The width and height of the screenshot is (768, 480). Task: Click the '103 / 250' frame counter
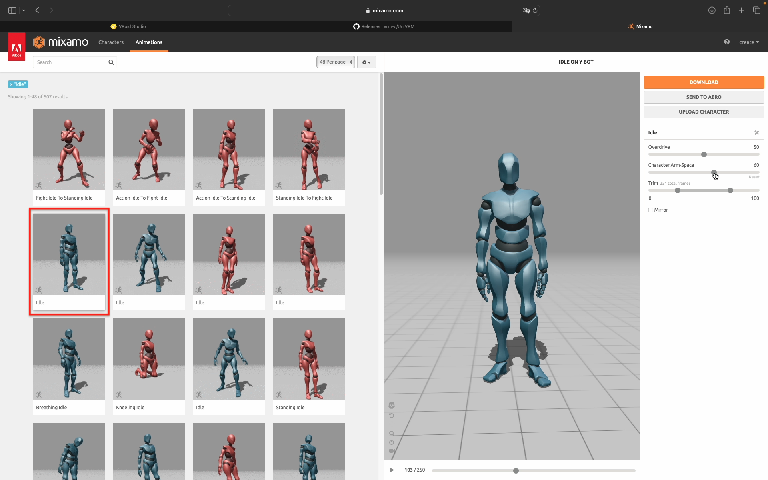pos(414,470)
